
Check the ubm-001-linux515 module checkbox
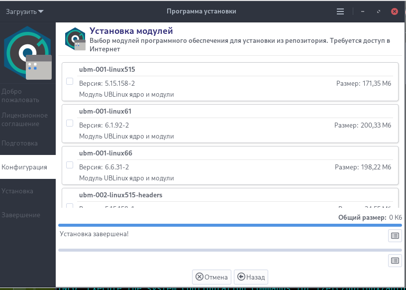coord(70,81)
